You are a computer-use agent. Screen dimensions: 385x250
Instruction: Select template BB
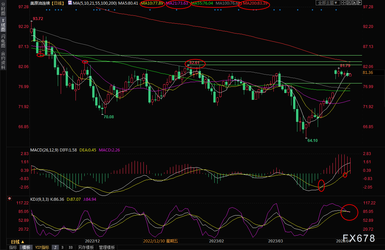tap(71, 247)
